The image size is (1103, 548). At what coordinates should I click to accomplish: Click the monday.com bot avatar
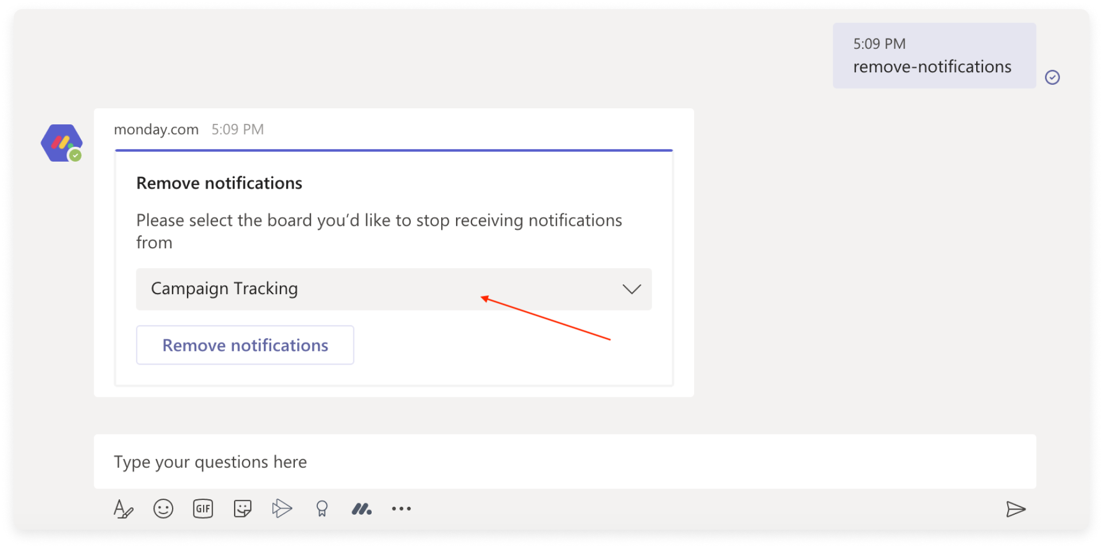[x=61, y=143]
